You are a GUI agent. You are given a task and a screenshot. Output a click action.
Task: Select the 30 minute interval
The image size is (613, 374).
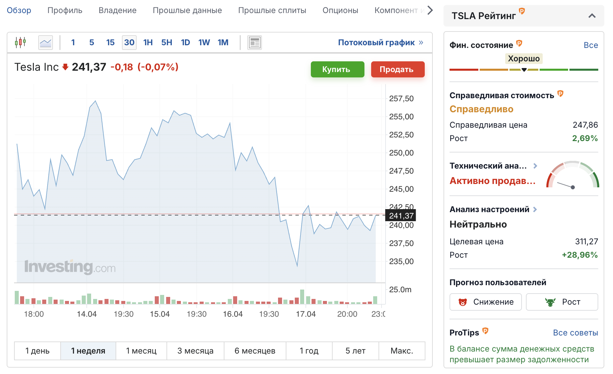129,43
